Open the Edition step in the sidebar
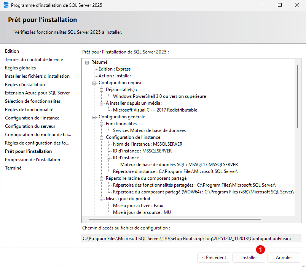The height and width of the screenshot is (267, 306). (12, 51)
